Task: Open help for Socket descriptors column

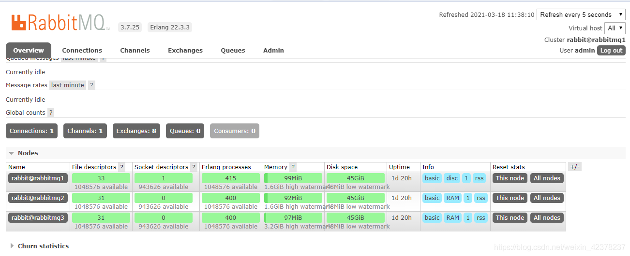Action: 194,167
